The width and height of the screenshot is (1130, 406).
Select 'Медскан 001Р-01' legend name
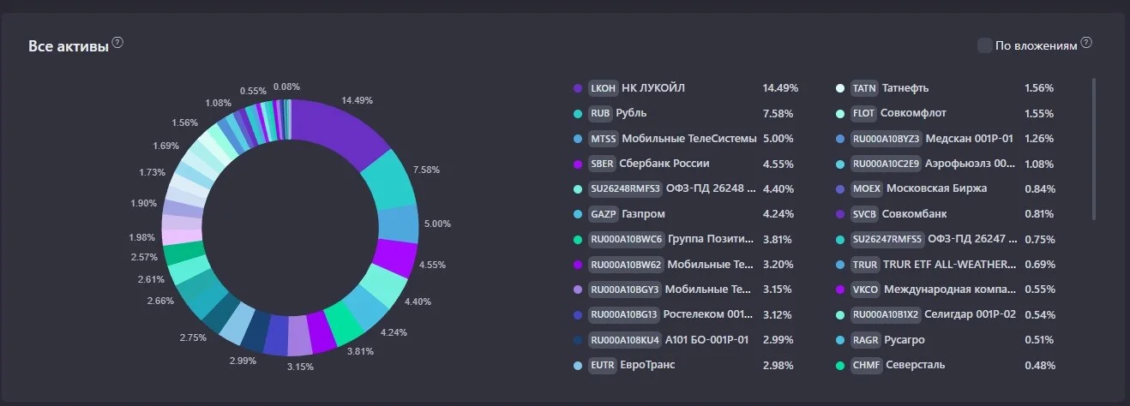tap(970, 139)
